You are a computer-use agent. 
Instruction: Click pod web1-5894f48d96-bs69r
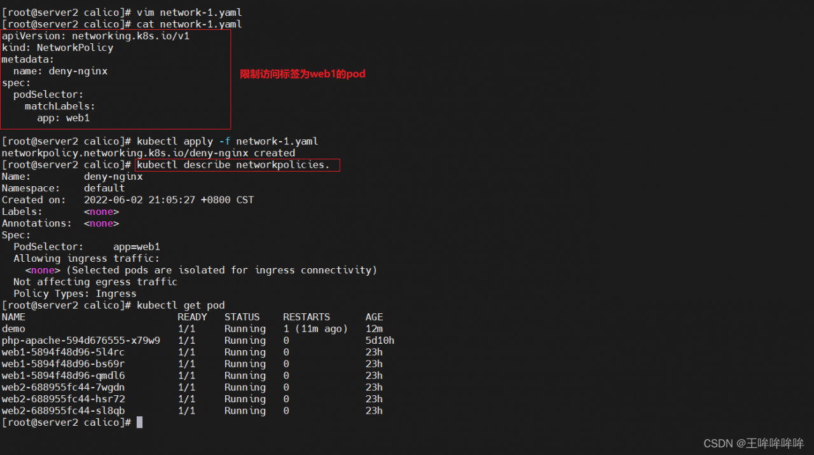point(63,364)
